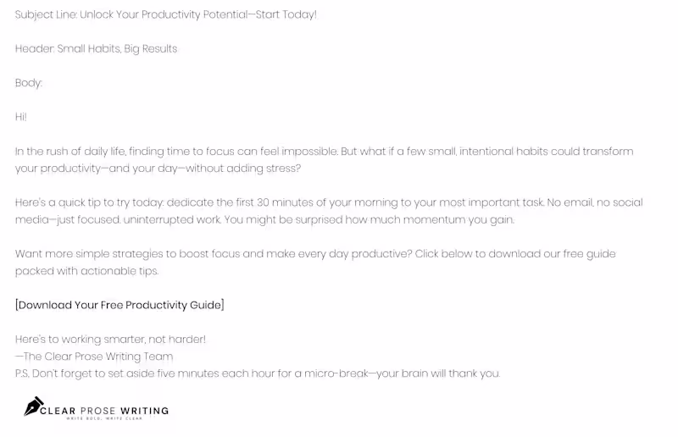Click the "Hi!" greeting line
Image resolution: width=678 pixels, height=437 pixels.
pos(21,117)
